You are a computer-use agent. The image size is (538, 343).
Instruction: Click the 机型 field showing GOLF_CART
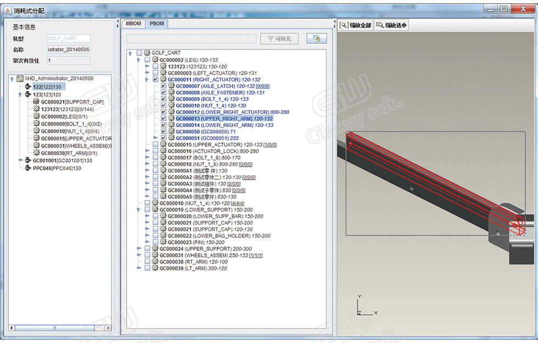69,38
